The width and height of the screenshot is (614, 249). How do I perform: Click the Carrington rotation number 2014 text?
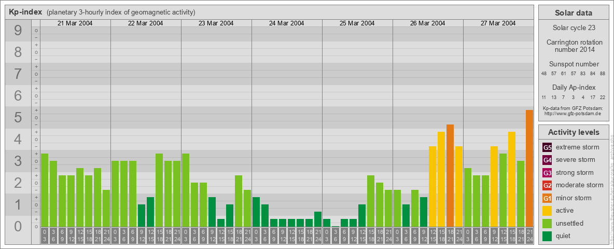574,46
